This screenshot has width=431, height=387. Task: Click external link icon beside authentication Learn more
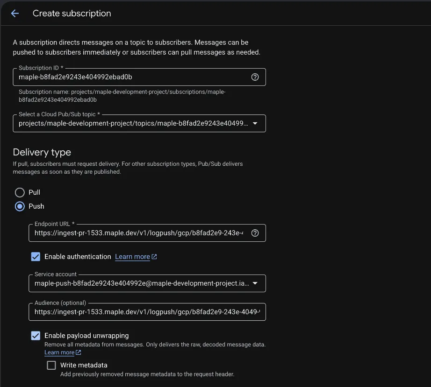[154, 257]
